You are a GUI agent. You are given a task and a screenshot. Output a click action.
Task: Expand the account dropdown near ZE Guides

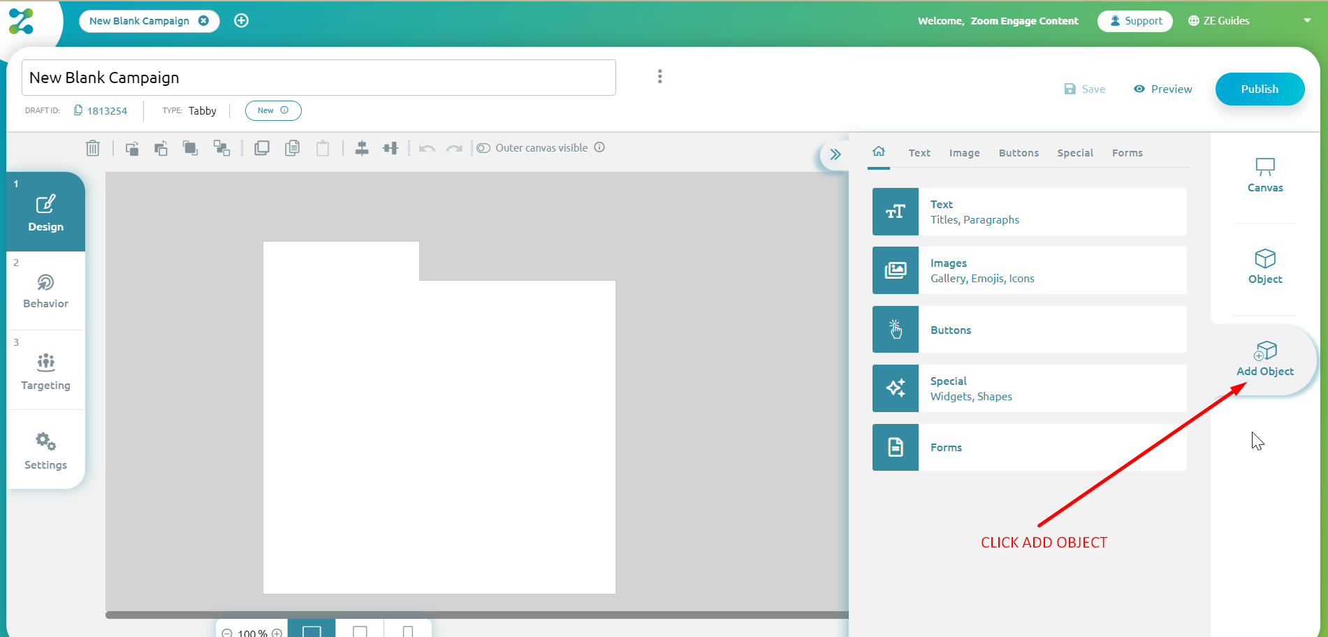coord(1308,20)
